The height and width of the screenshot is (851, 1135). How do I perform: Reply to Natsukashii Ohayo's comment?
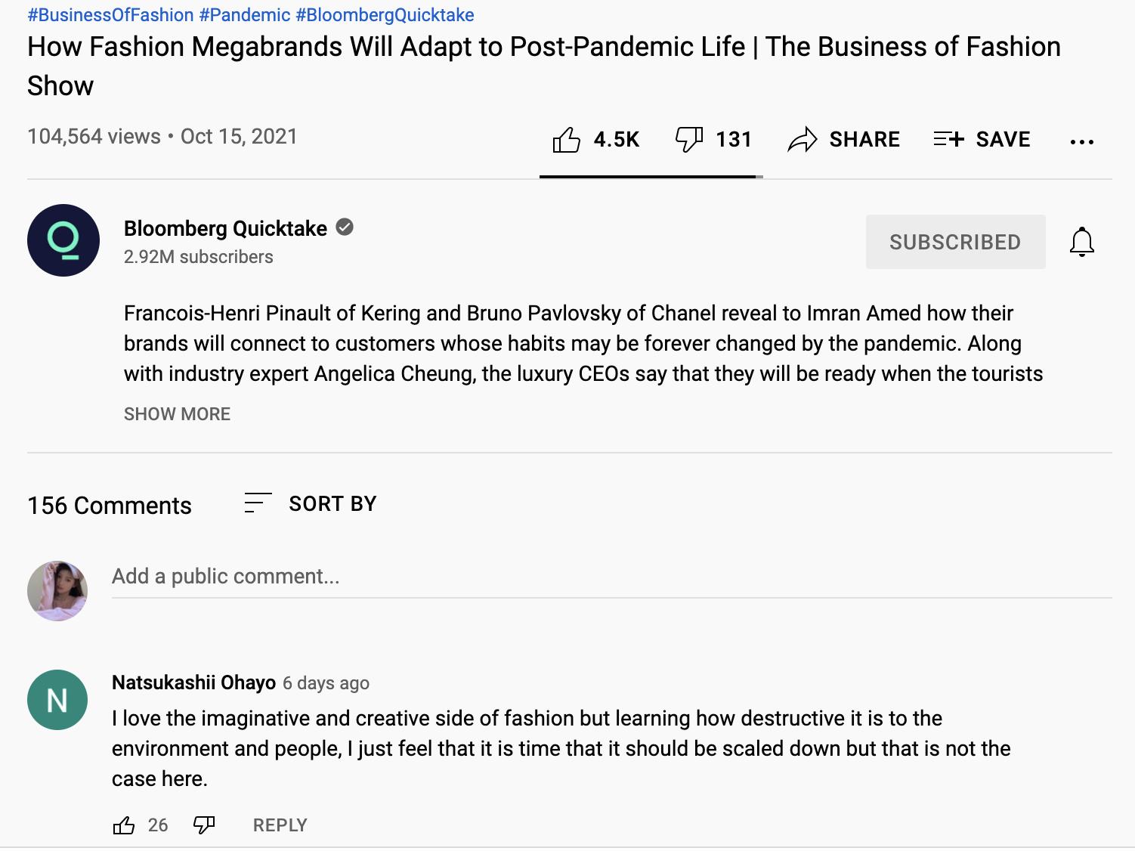tap(280, 825)
